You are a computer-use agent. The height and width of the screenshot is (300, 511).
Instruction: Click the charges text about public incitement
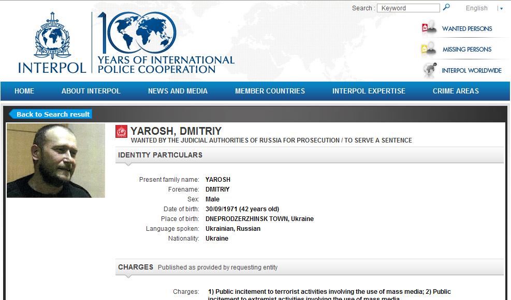pyautogui.click(x=329, y=294)
